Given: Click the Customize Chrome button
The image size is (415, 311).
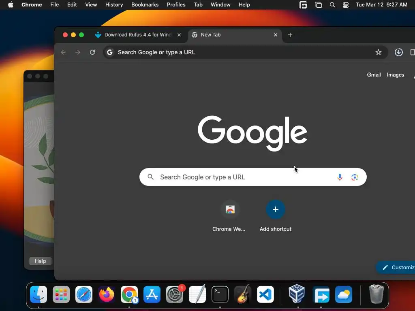Looking at the screenshot, I should coord(396,267).
